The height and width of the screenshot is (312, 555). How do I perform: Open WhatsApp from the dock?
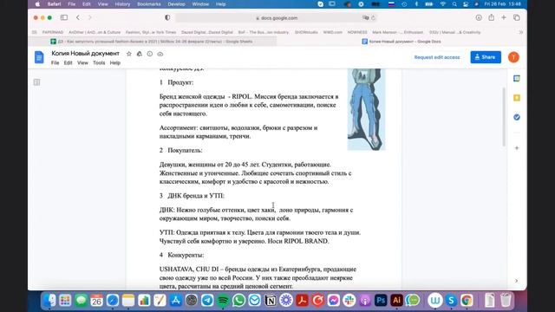(x=239, y=301)
